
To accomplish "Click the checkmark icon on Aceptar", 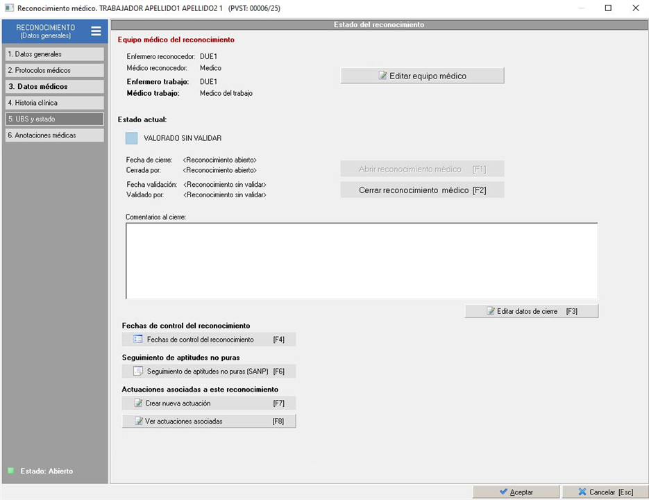I will point(503,492).
